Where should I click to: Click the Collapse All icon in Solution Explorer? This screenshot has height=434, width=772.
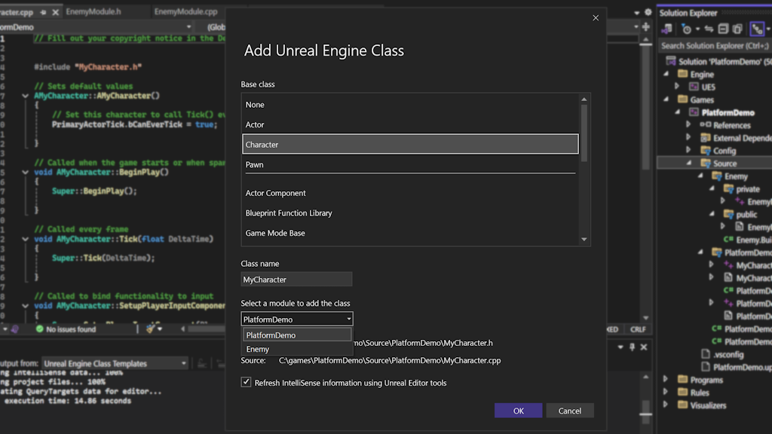(723, 29)
